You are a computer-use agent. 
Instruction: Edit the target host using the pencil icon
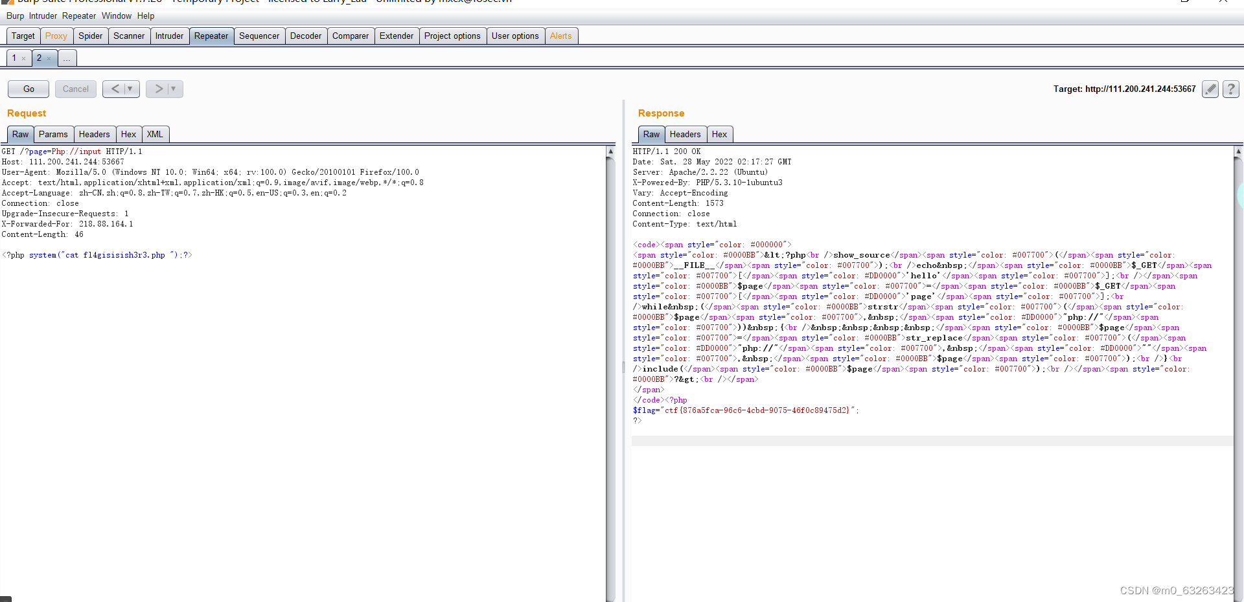pos(1210,89)
